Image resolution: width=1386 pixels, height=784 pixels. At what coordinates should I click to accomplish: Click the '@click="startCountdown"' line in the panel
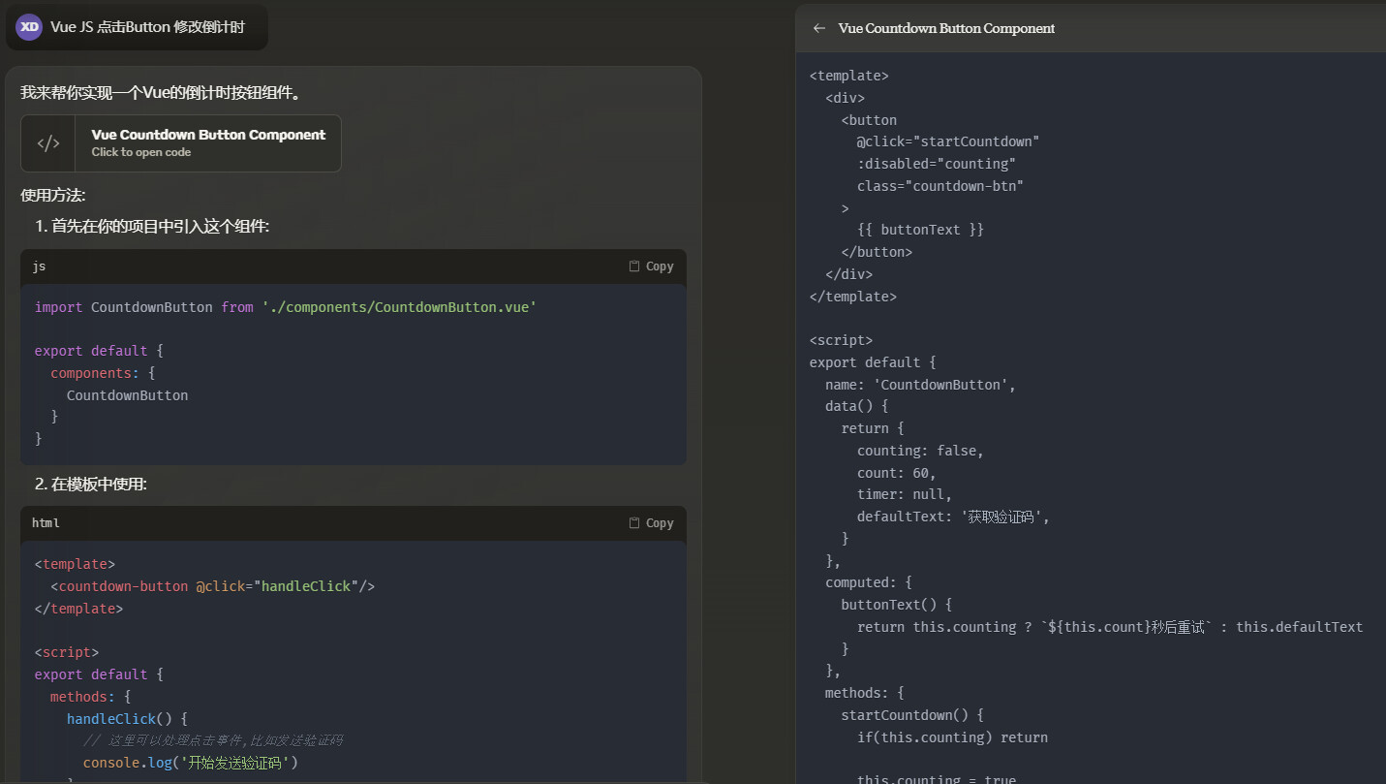point(948,141)
